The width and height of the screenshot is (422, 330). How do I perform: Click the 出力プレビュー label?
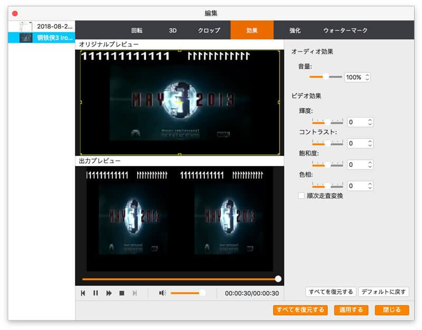click(x=100, y=161)
